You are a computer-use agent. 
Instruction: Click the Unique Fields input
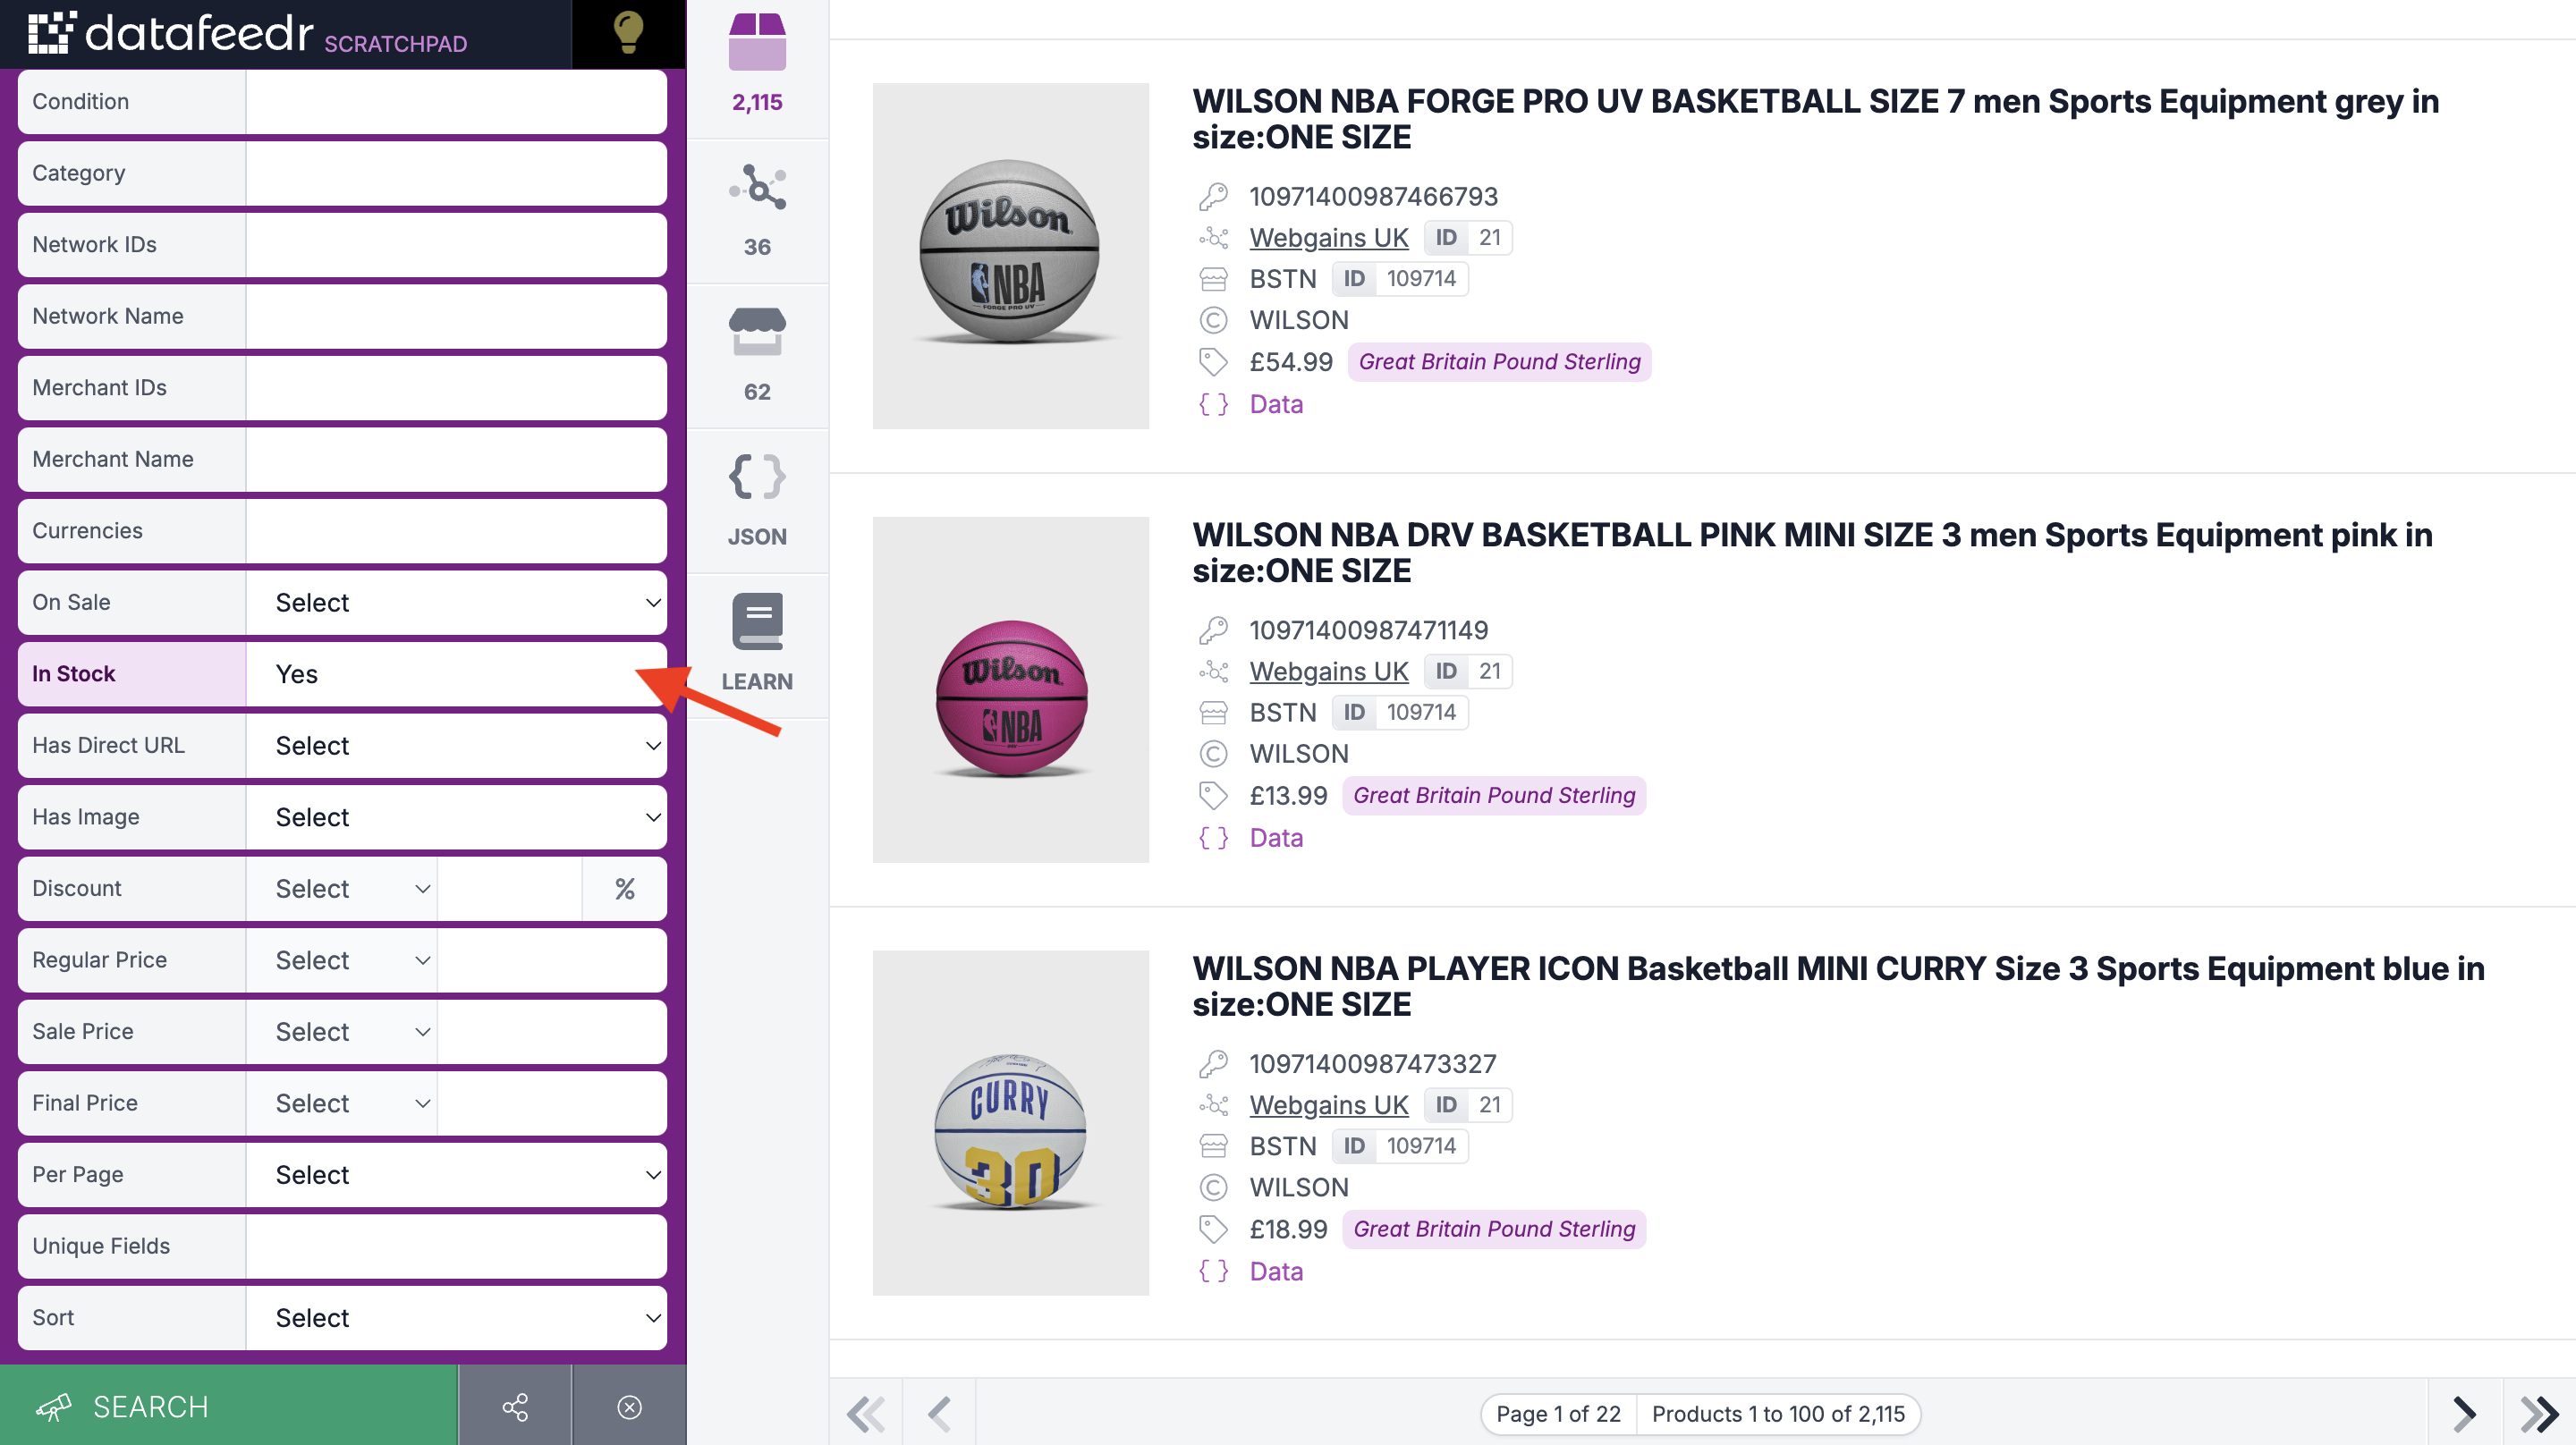(x=456, y=1246)
